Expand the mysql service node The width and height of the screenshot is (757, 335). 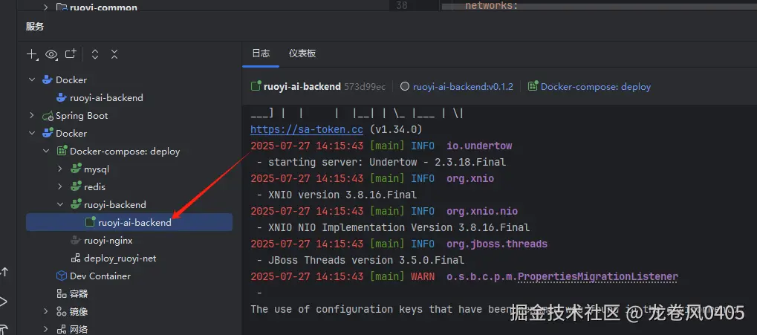tap(60, 169)
